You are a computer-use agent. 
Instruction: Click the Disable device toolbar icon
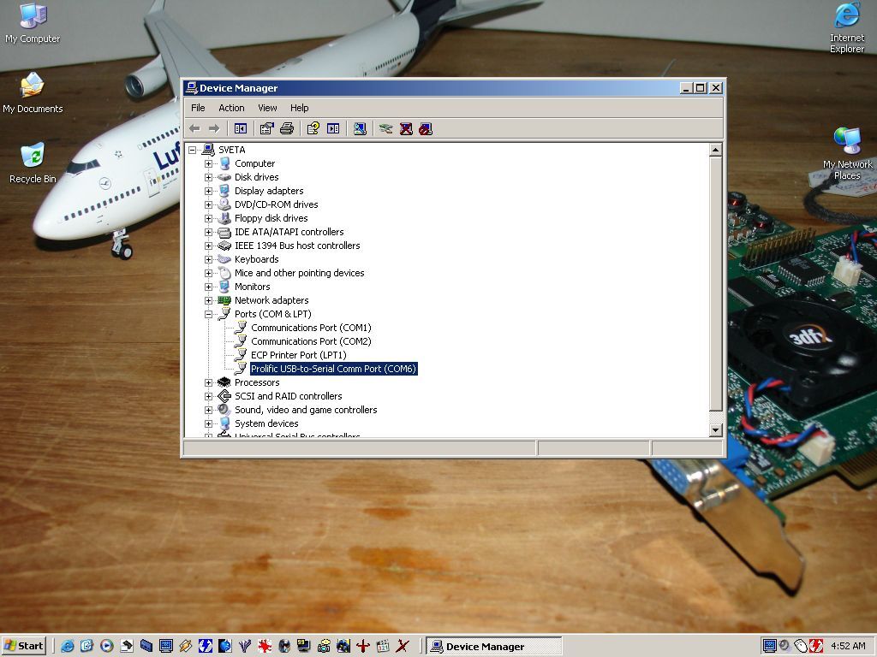pyautogui.click(x=426, y=129)
